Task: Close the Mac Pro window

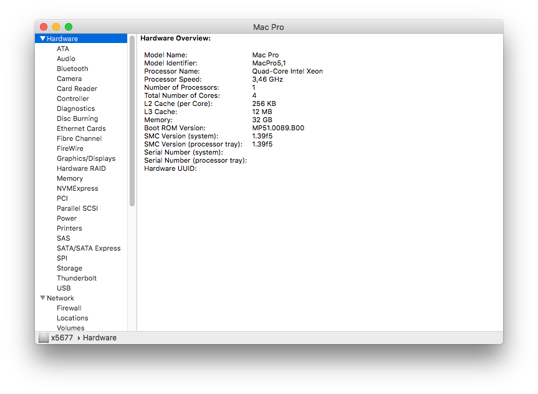Action: [x=44, y=27]
